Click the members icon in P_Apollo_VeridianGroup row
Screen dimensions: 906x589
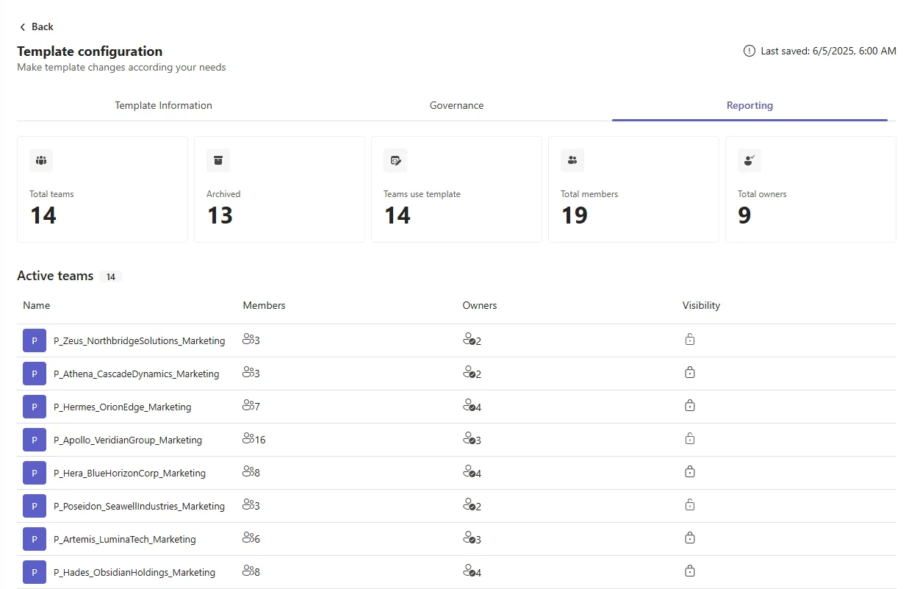tap(248, 439)
